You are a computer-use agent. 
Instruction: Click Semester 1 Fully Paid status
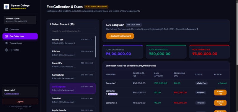[x=201, y=83]
